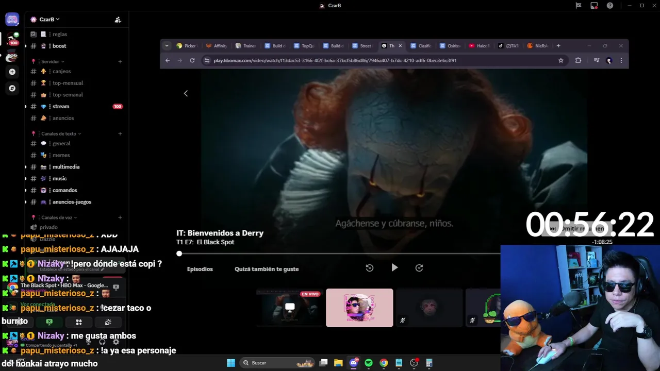Play the HBO Max video
Viewport: 660px width, 371px height.
[394, 267]
